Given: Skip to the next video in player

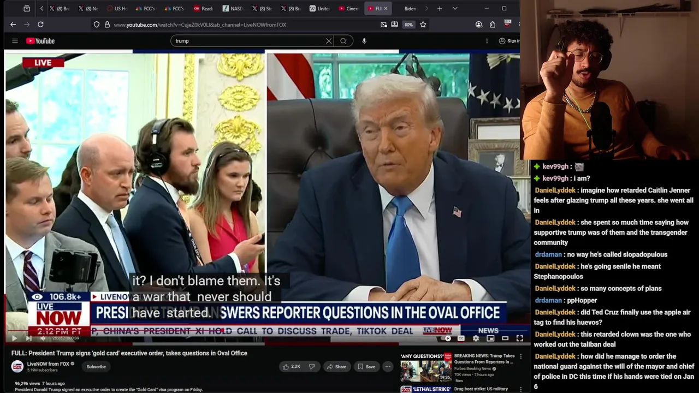Looking at the screenshot, I should click(x=28, y=338).
